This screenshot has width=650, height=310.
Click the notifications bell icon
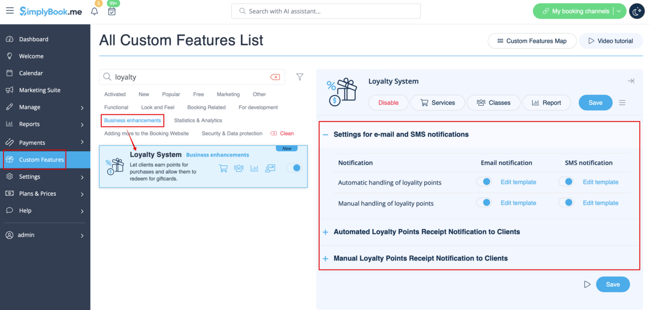coord(95,11)
